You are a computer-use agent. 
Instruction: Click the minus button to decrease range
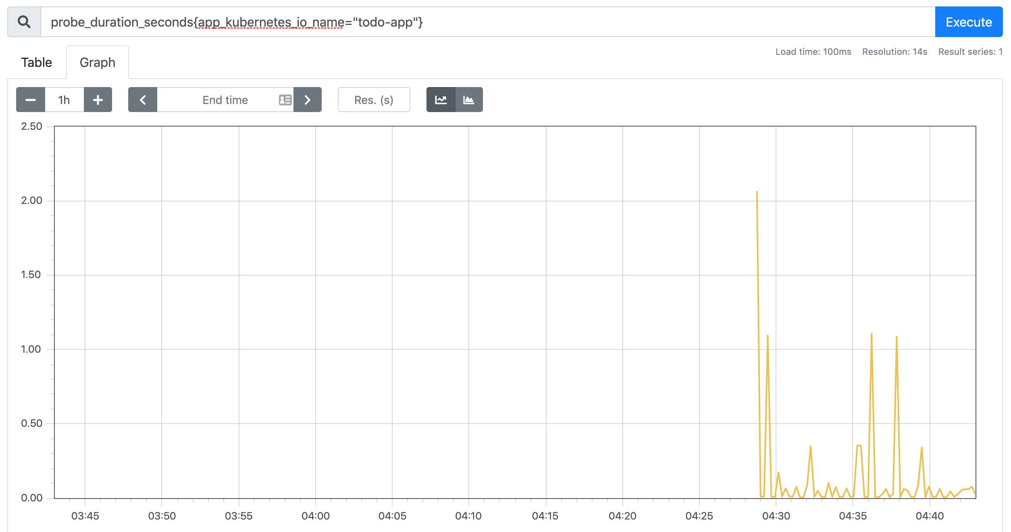(30, 100)
